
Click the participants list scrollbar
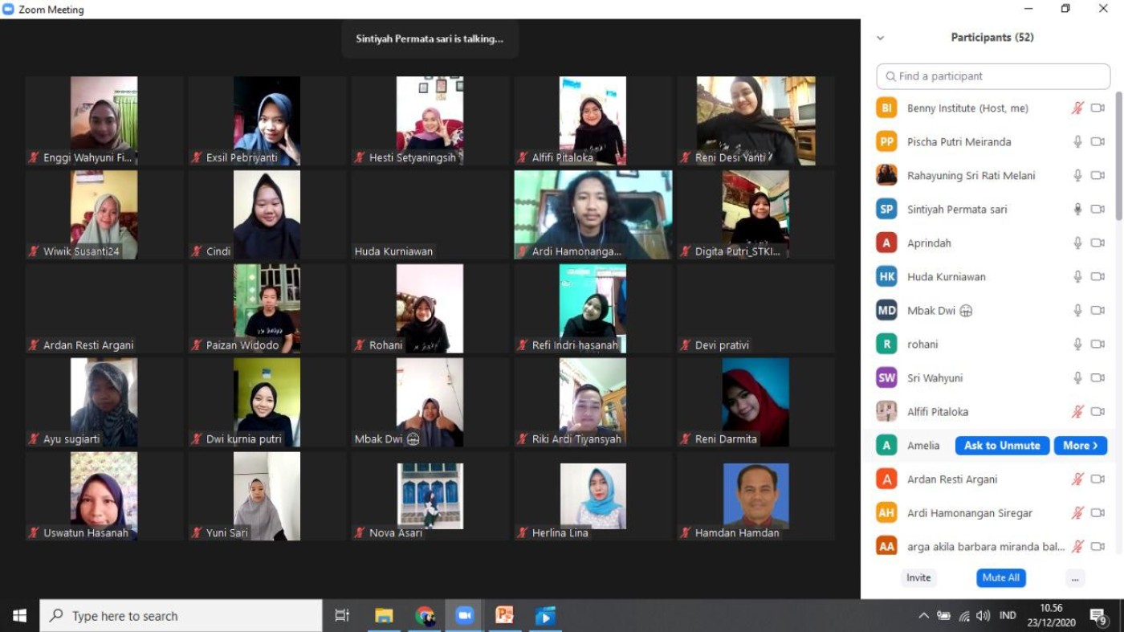pos(1118,156)
